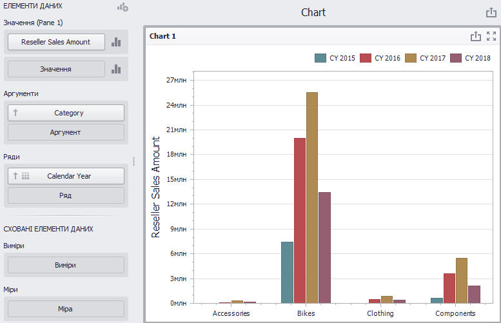Click the add pane icon near ЕЛЕМЕНТИ ДАНИХ
This screenshot has height=323, width=501.
point(123,6)
